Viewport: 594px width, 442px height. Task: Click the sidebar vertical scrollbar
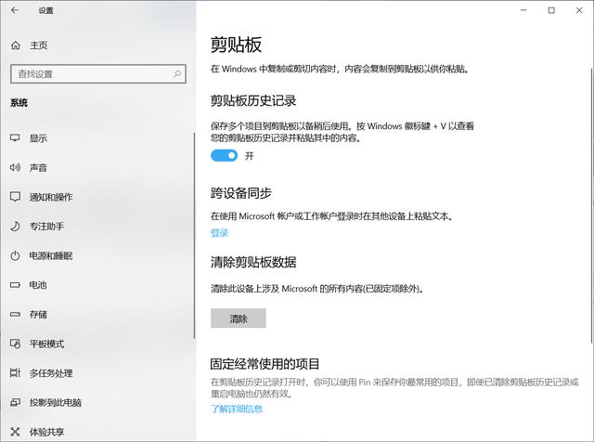[x=194, y=235]
